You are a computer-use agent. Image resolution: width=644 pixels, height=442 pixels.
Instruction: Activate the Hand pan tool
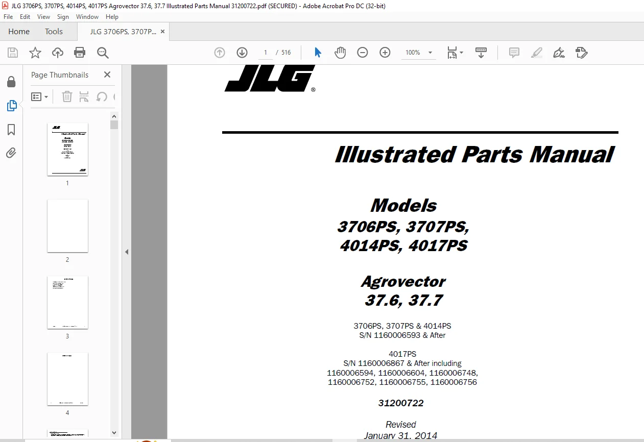[340, 53]
